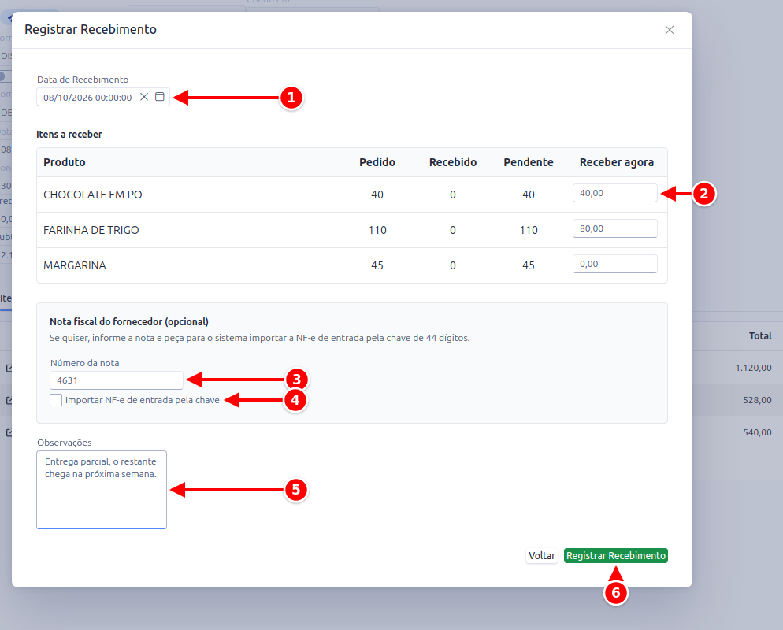
Task: Click the Pedido column header
Action: point(377,162)
